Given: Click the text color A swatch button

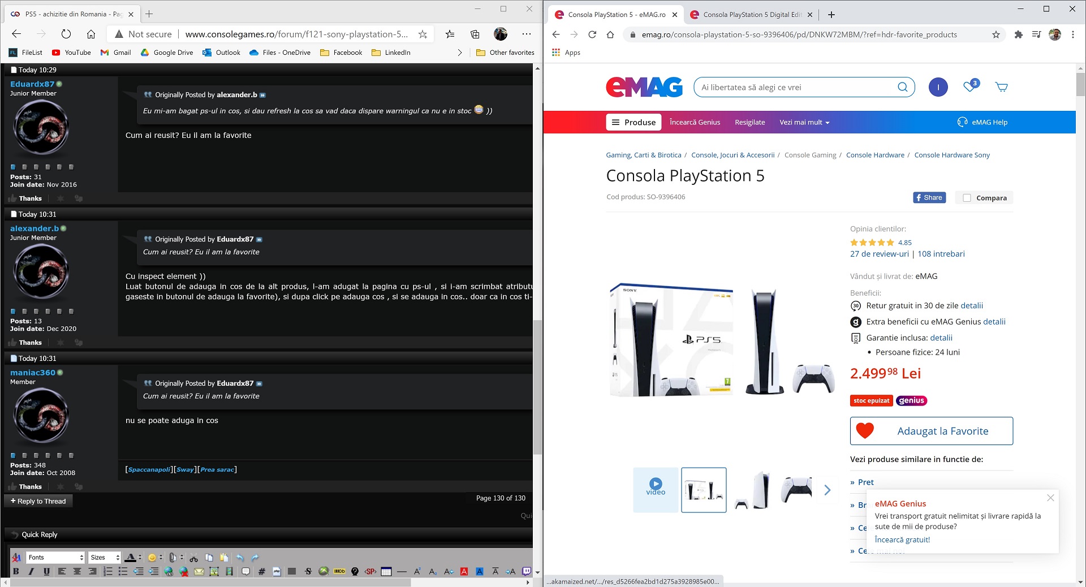Looking at the screenshot, I should point(130,558).
